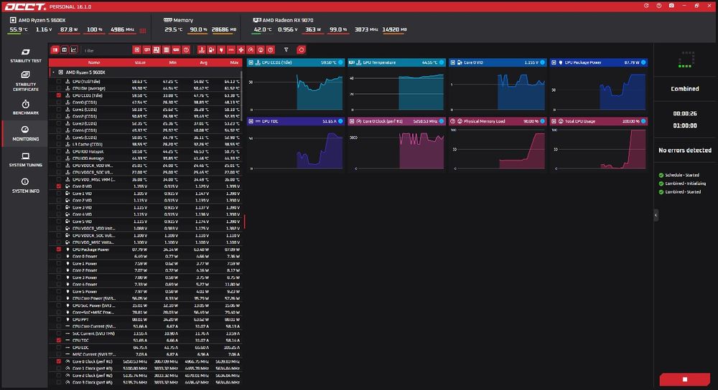This screenshot has height=390, width=718.
Task: Open the Stability Certificate section
Action: click(x=26, y=81)
